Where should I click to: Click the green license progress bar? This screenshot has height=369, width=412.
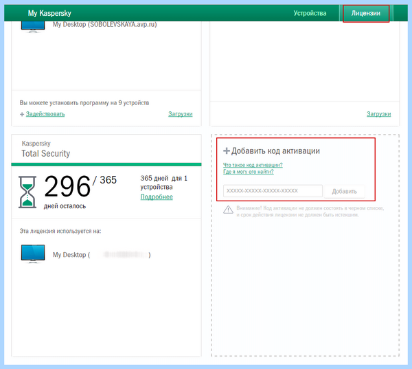click(106, 164)
